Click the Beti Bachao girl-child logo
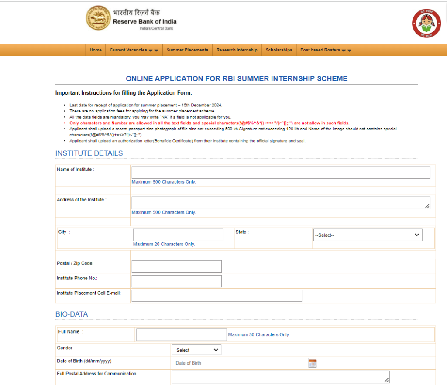The height and width of the screenshot is (385, 447). (x=426, y=24)
